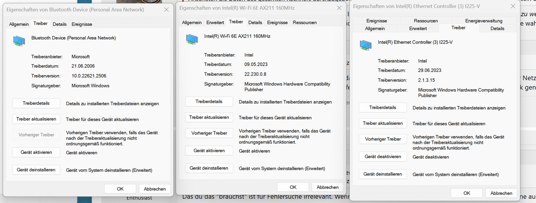Switch to Ereignisse tab in Wi-Fi window
Image resolution: width=536 pixels, height=203 pixels.
(x=277, y=22)
